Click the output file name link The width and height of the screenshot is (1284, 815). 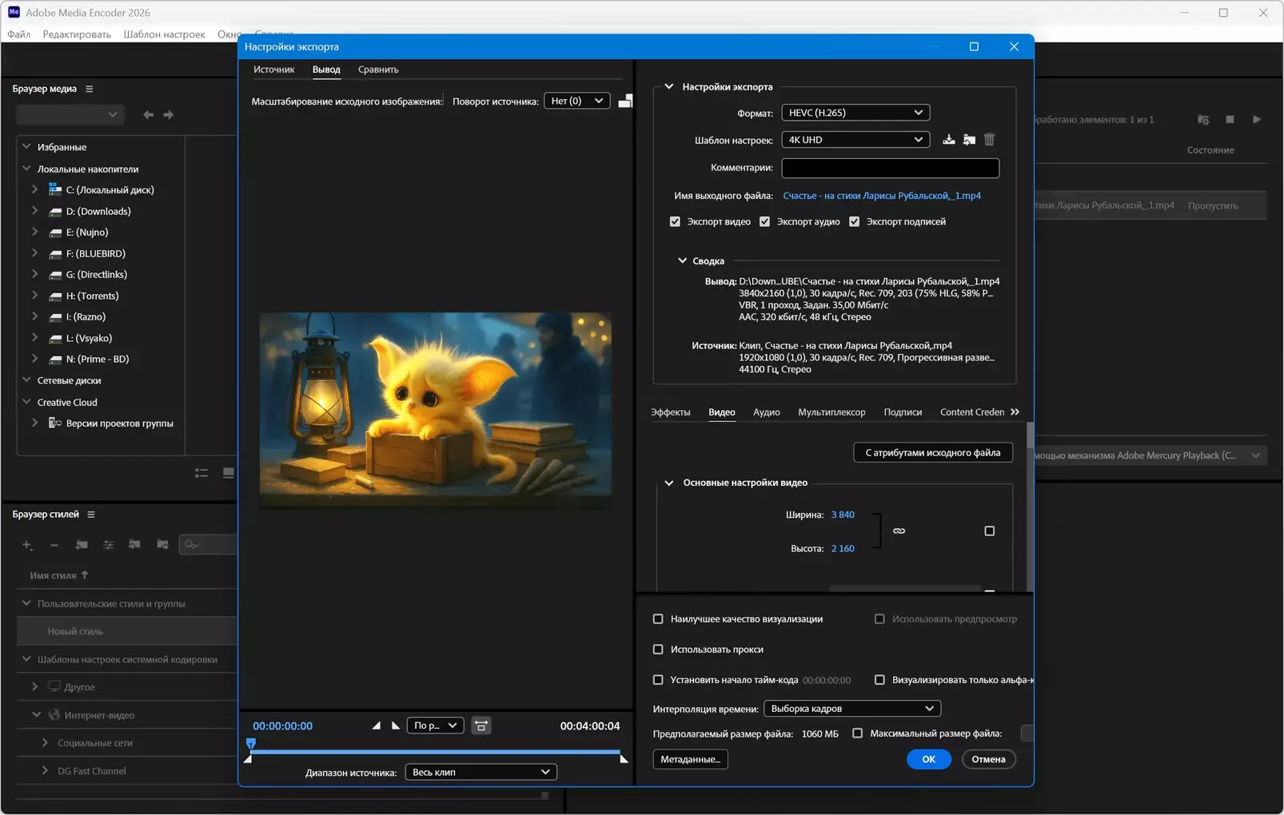[881, 196]
